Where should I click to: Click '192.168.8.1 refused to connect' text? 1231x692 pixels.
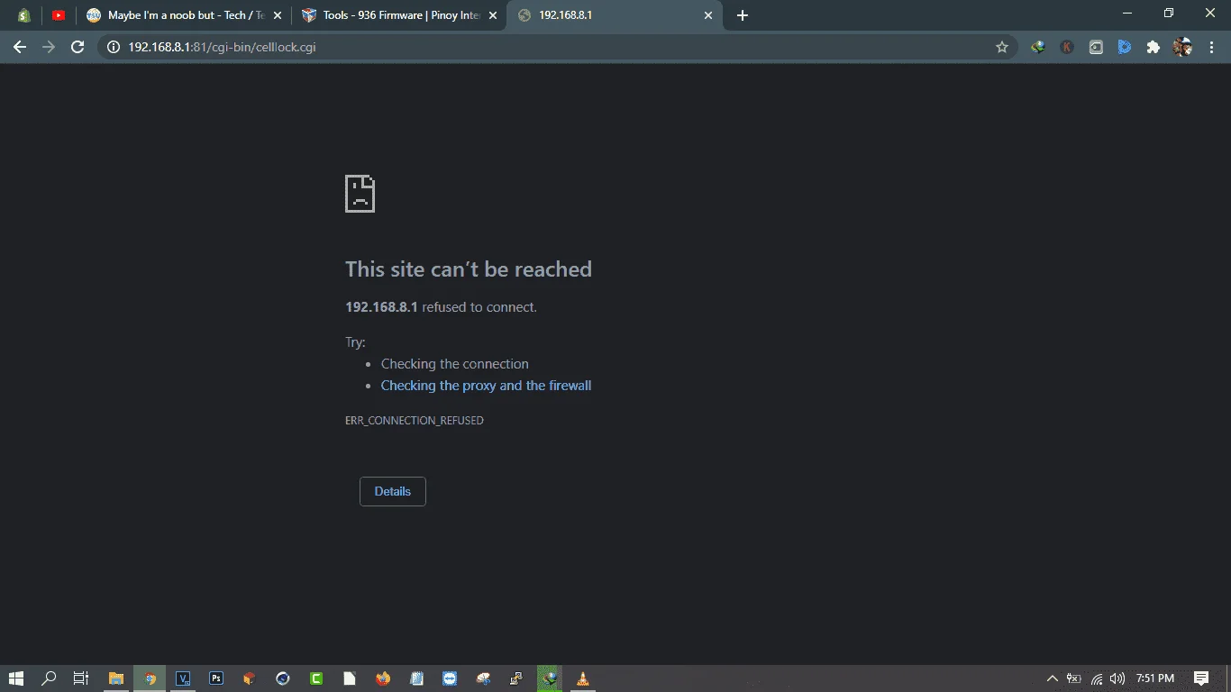441,307
